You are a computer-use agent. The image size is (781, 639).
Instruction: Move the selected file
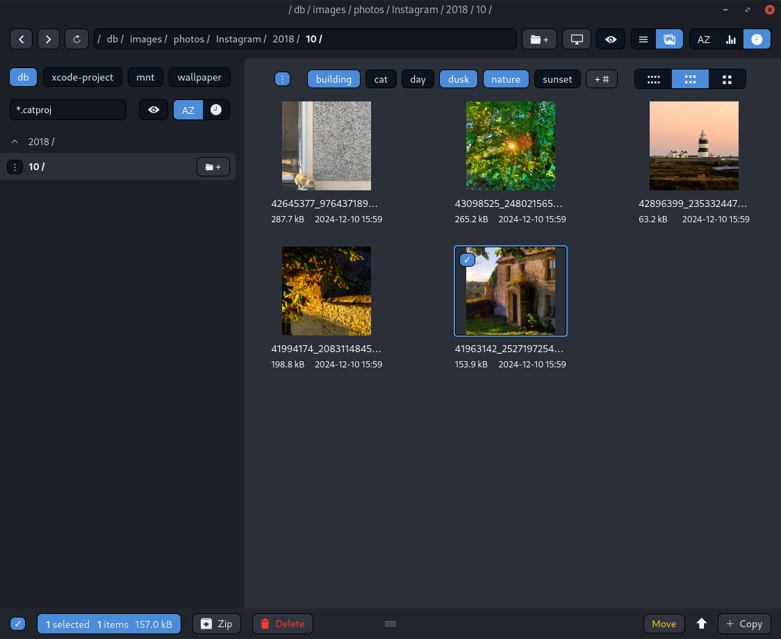[x=664, y=624]
